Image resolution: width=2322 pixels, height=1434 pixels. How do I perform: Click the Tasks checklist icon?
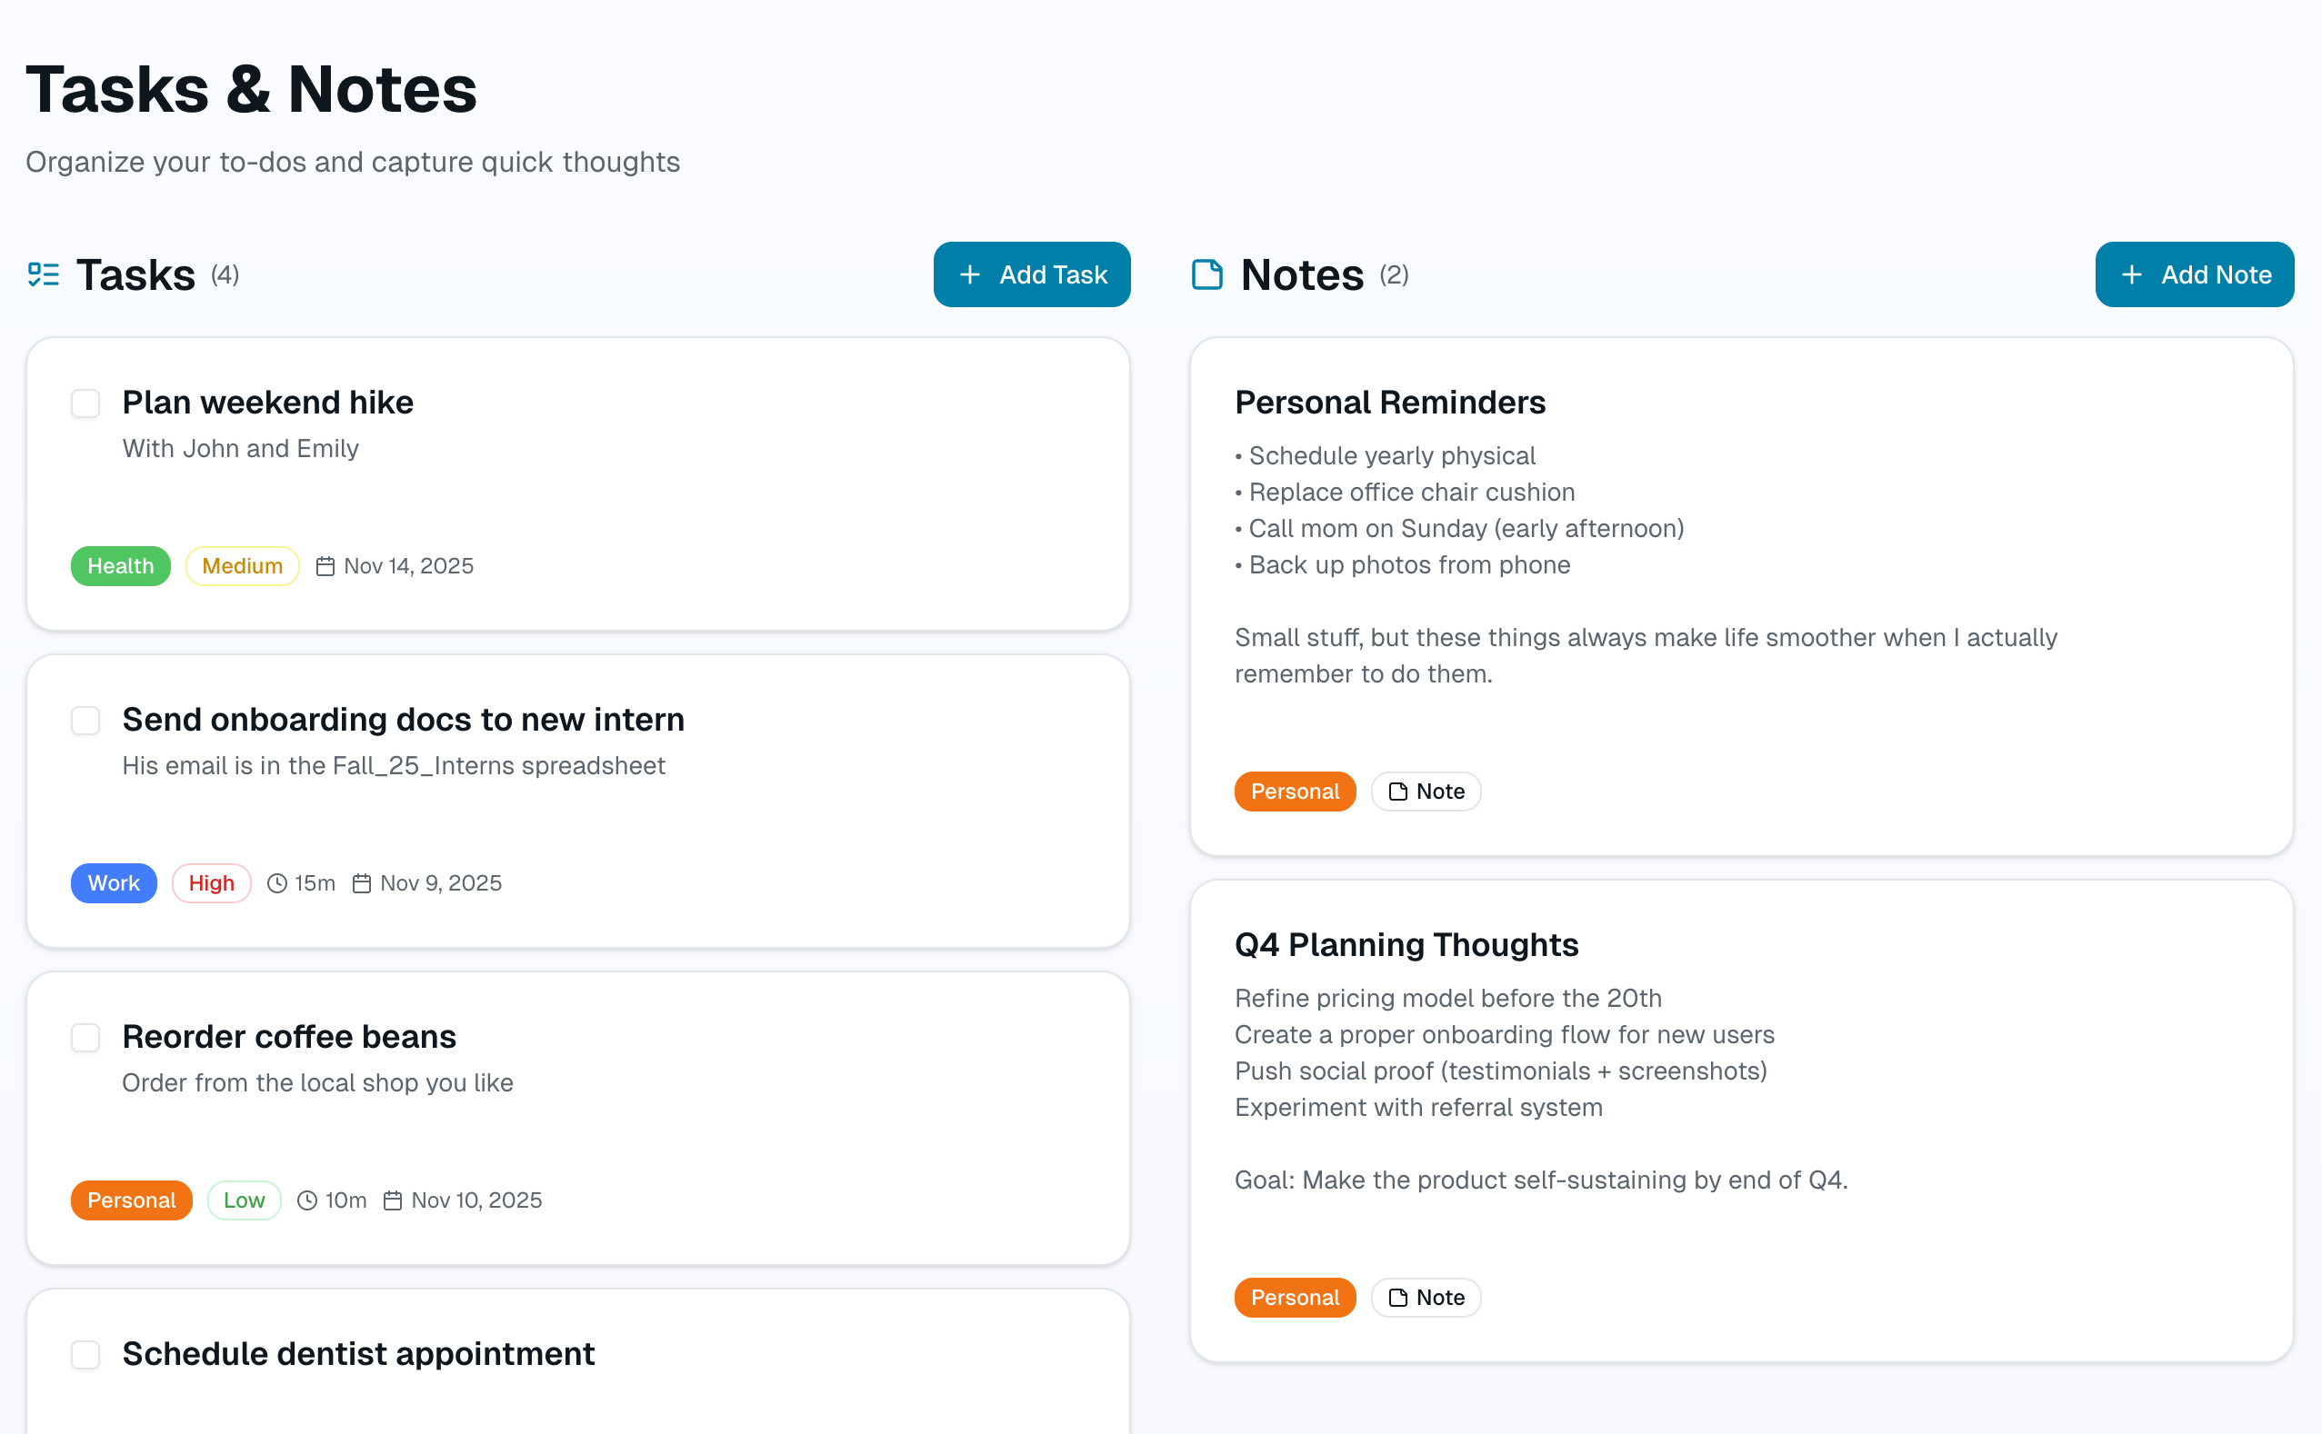[44, 275]
